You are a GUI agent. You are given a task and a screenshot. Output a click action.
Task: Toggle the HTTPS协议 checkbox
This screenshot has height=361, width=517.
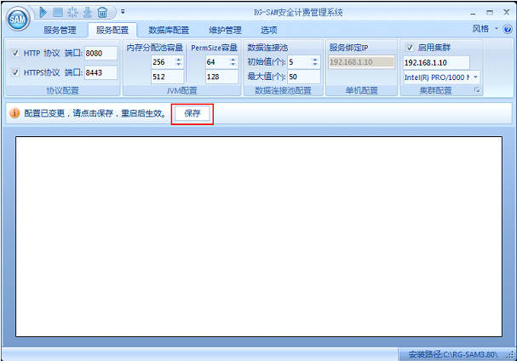point(15,72)
